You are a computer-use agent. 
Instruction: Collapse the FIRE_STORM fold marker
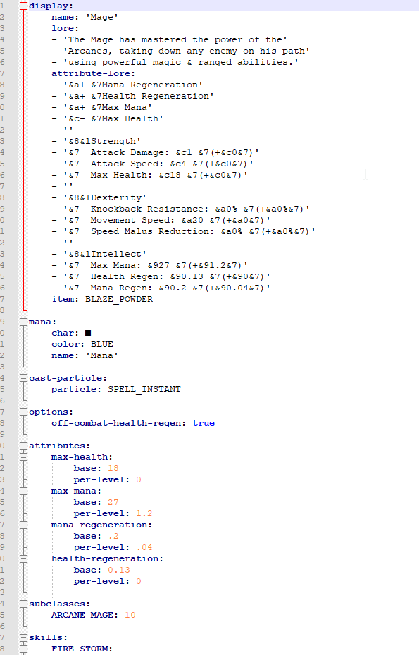(x=24, y=649)
